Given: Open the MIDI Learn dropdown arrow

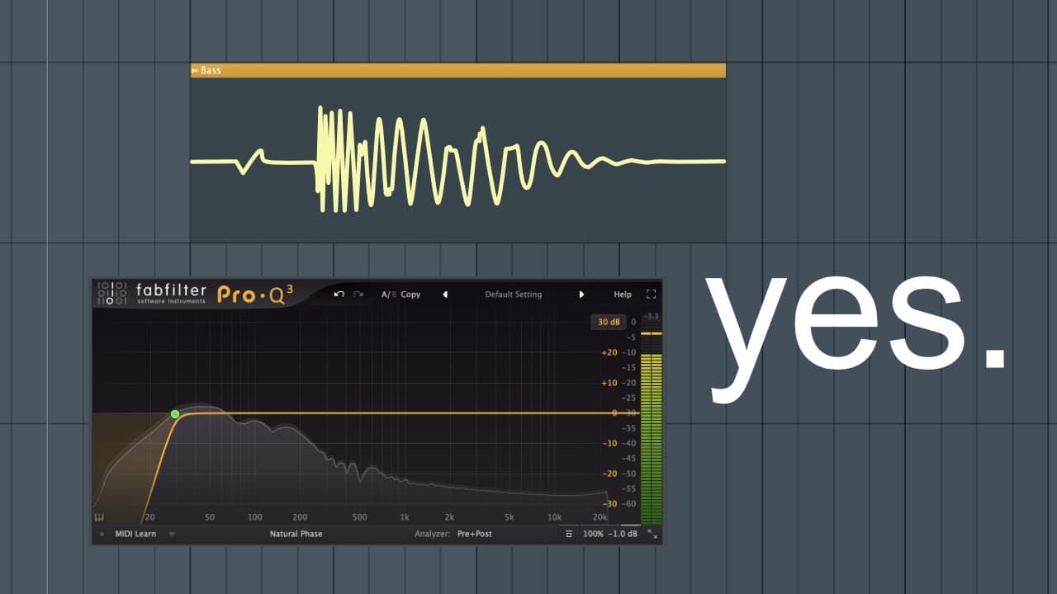Looking at the screenshot, I should (x=172, y=535).
